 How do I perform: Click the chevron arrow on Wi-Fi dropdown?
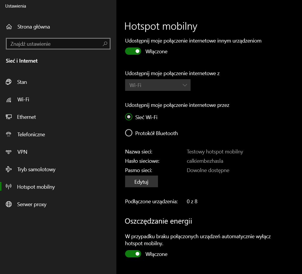tap(185, 85)
